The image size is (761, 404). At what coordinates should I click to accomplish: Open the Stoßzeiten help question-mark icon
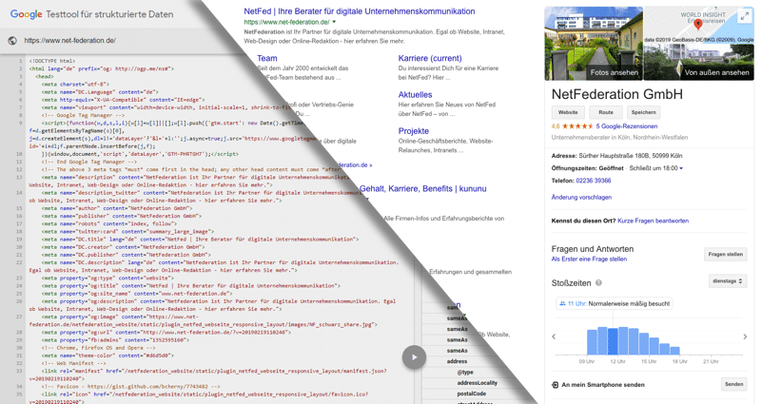click(598, 282)
